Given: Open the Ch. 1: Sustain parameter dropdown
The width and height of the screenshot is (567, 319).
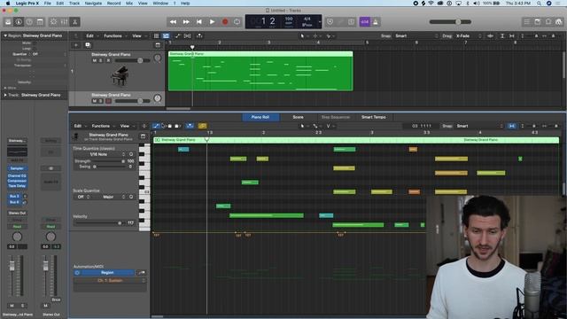Looking at the screenshot, I should (110, 281).
